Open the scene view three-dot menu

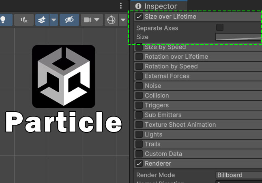pos(121,6)
